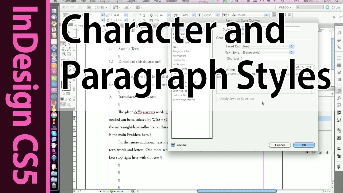The width and height of the screenshot is (343, 193).
Task: Click the OK button
Action: (304, 145)
